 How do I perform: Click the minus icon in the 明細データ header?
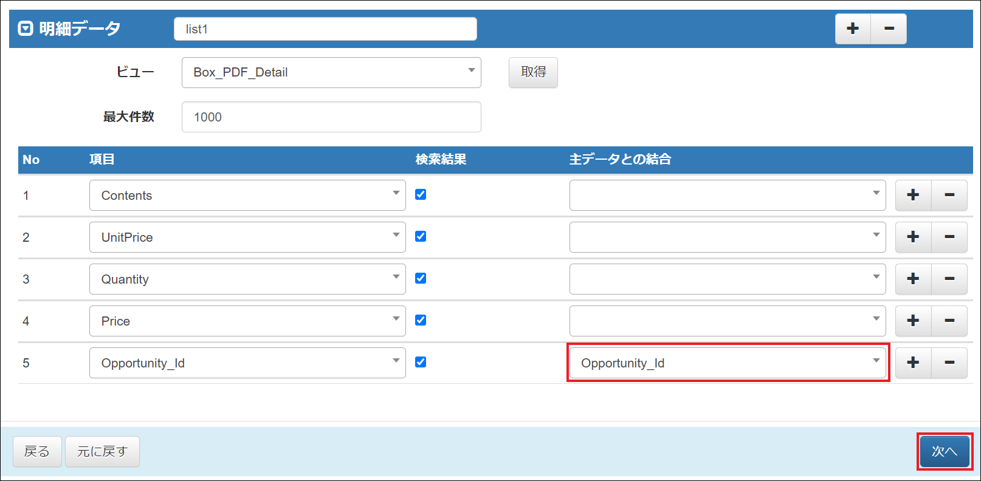coord(889,29)
